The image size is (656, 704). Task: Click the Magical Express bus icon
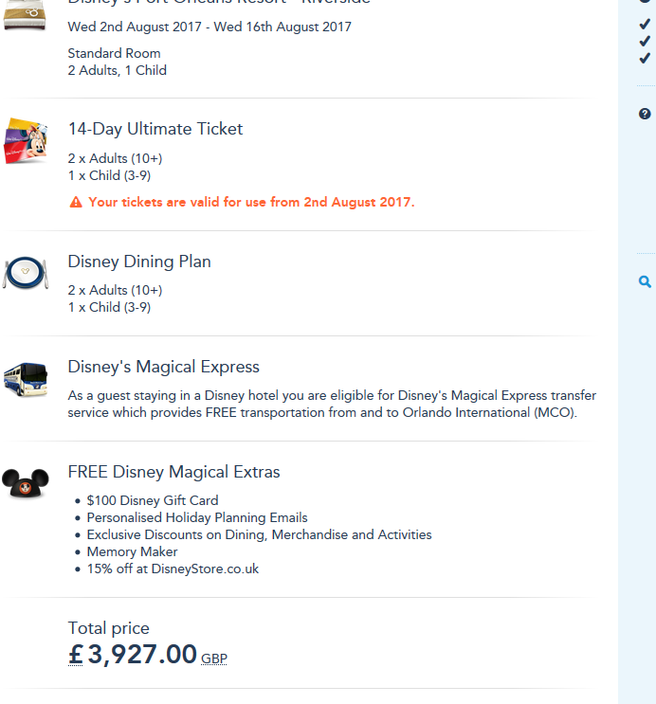click(x=26, y=378)
